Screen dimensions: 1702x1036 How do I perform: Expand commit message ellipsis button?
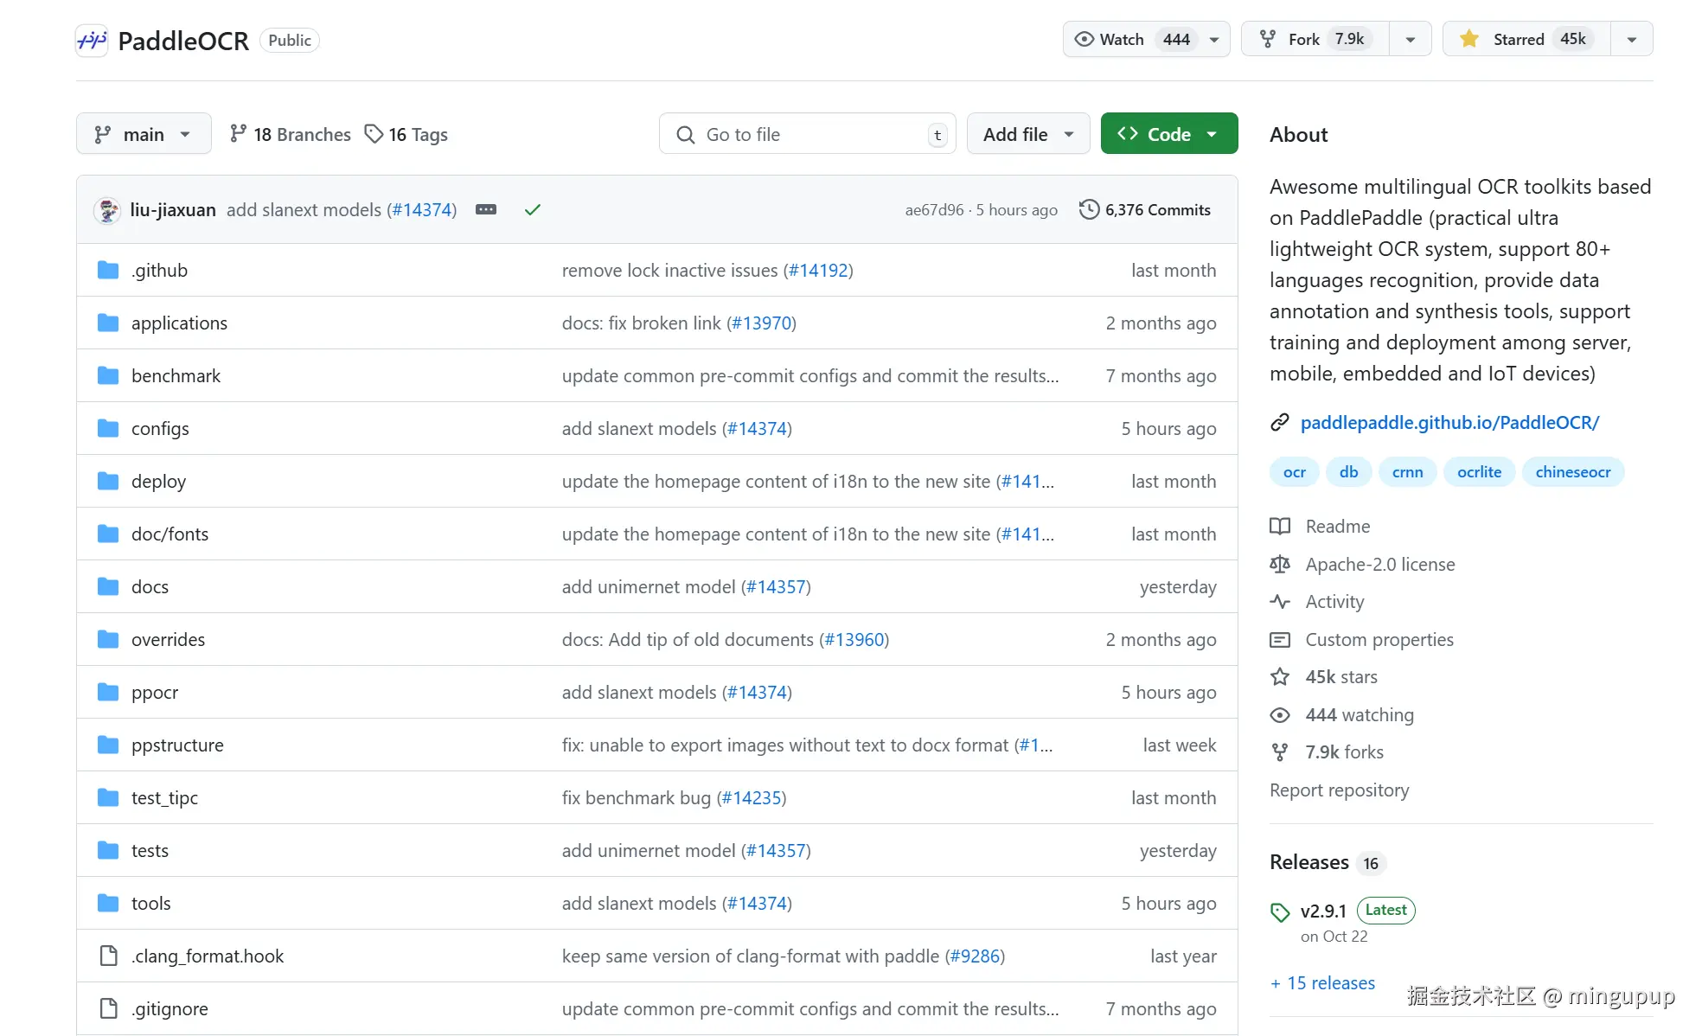coord(486,210)
